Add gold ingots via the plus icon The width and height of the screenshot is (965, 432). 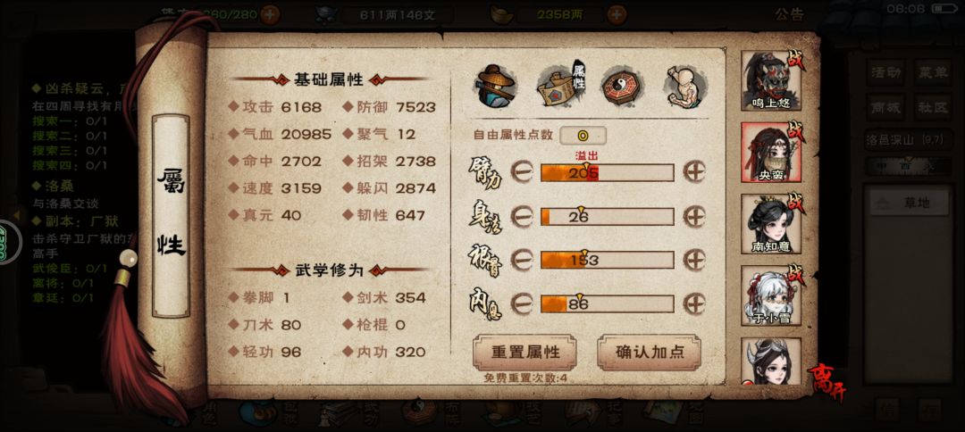point(617,14)
